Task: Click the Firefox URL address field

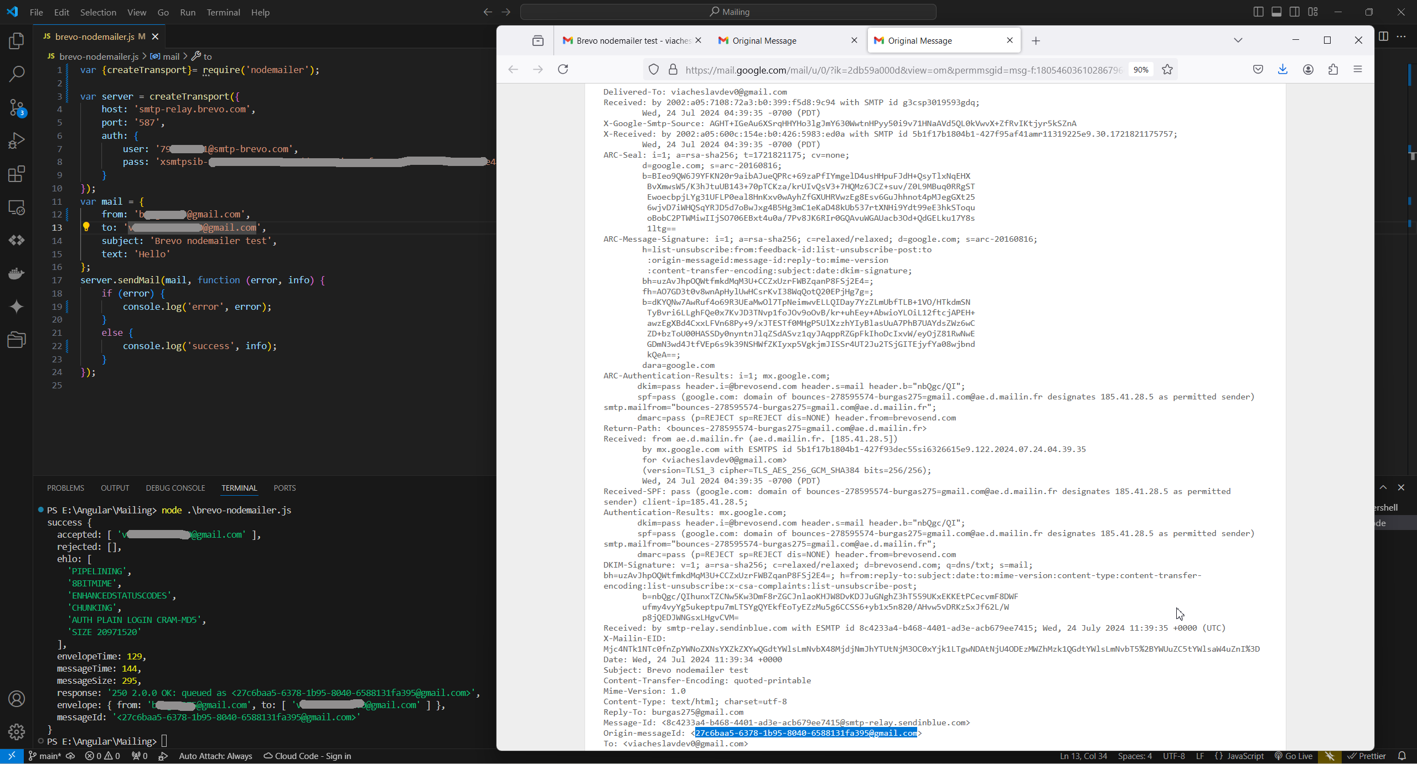Action: tap(902, 70)
